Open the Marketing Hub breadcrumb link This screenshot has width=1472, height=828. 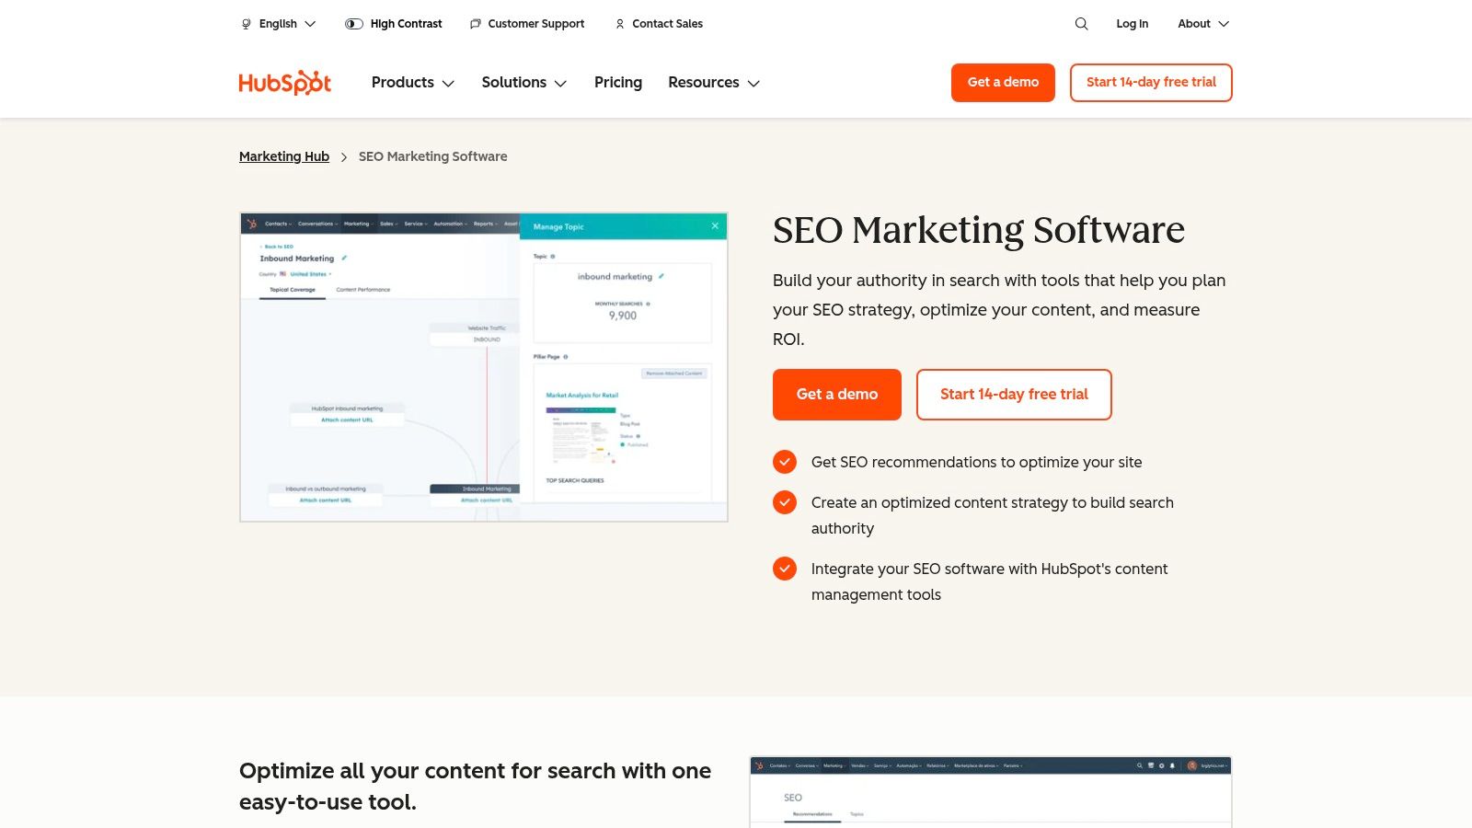283,156
